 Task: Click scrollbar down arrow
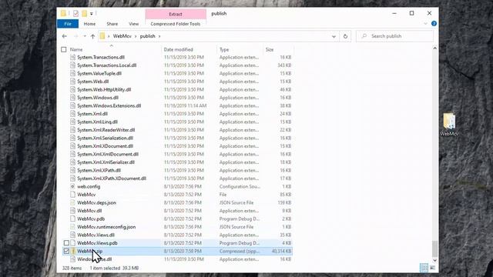coord(434,260)
